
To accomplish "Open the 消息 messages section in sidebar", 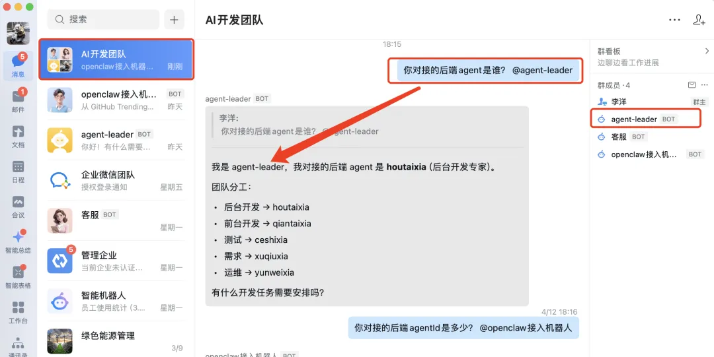I will point(19,66).
